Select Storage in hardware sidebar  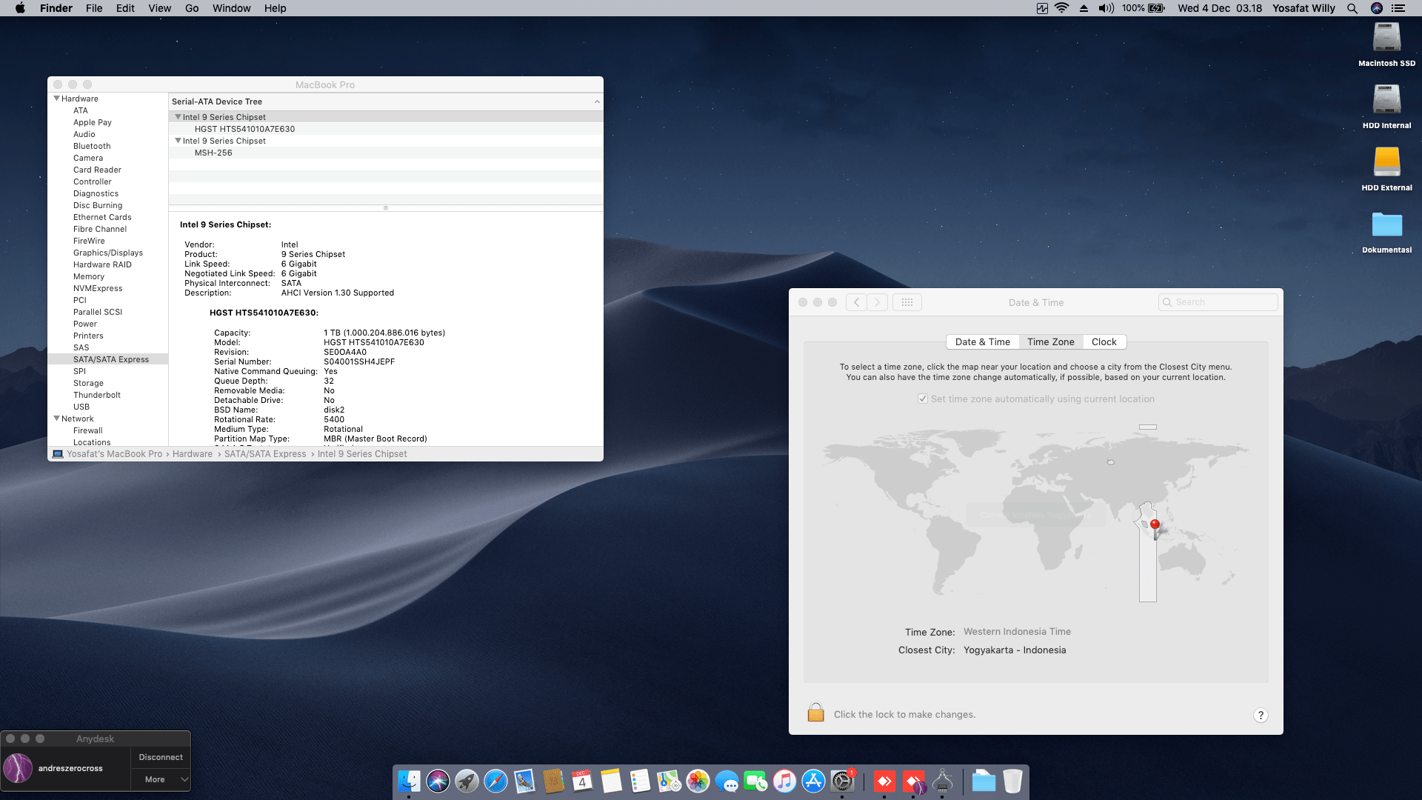coord(88,383)
